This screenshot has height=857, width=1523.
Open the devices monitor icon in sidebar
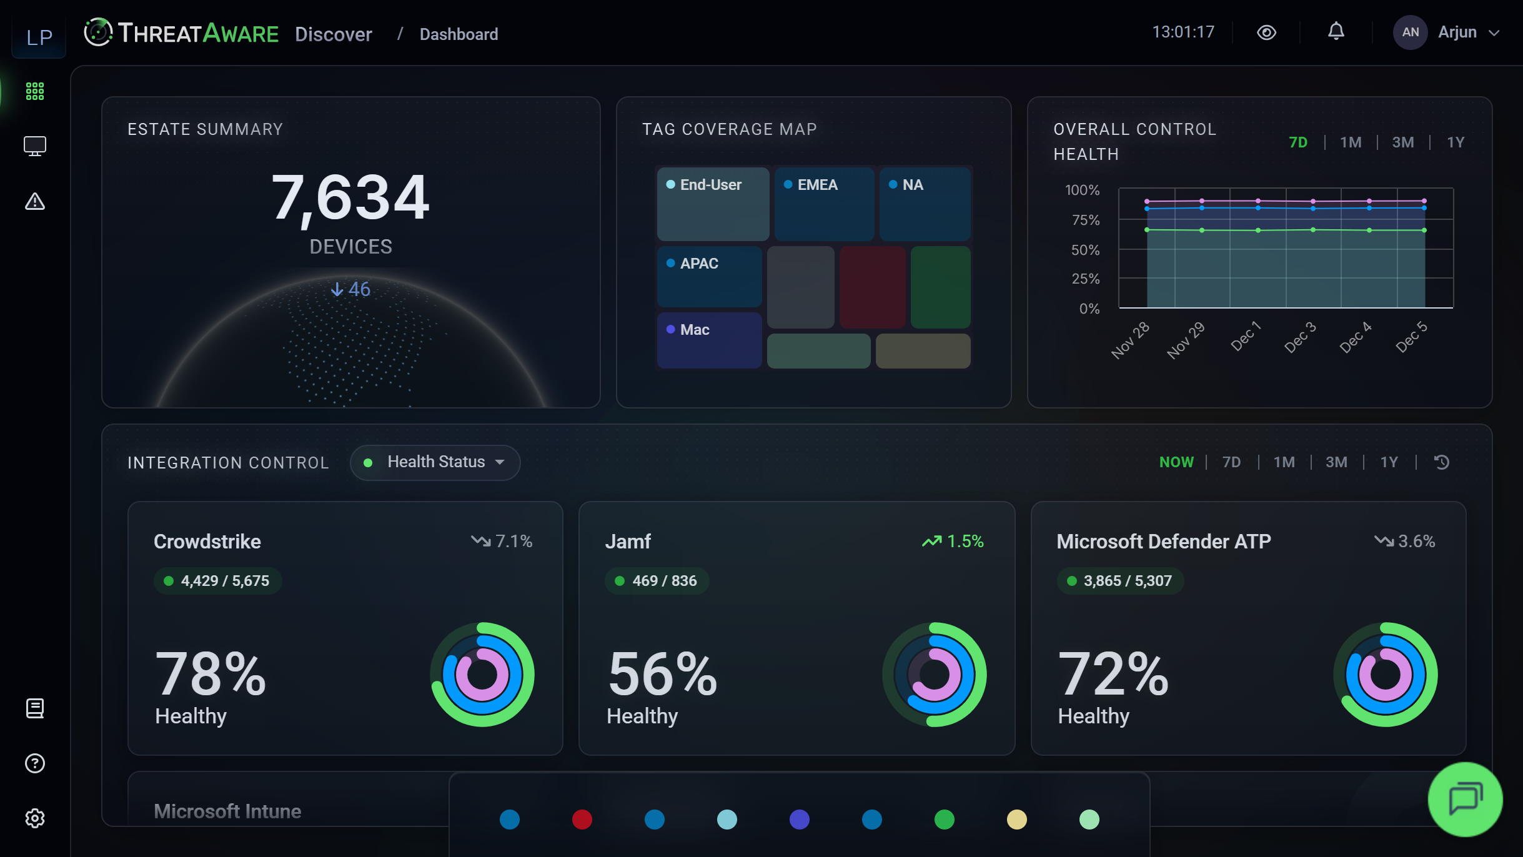[35, 146]
